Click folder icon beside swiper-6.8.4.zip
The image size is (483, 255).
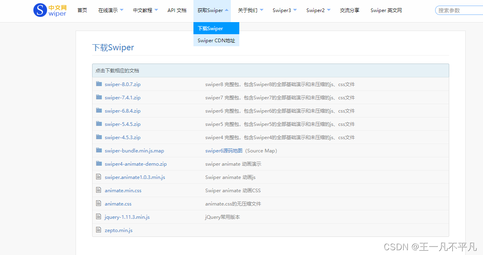[x=99, y=111]
